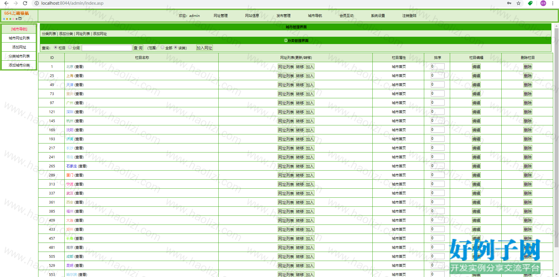The height and width of the screenshot is (277, 559).
Task: Open the browser profile avatar
Action: point(543,3)
